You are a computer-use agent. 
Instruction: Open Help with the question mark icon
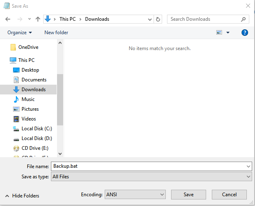244,33
